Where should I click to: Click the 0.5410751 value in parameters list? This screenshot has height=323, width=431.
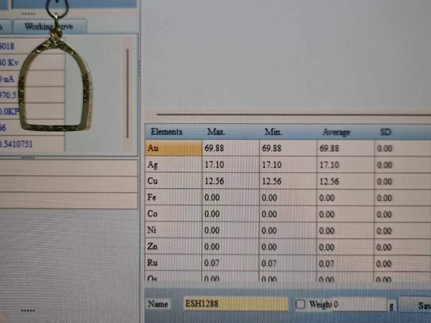tap(17, 144)
